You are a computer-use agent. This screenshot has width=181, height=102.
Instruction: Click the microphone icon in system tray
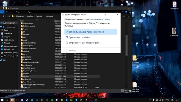(153, 100)
